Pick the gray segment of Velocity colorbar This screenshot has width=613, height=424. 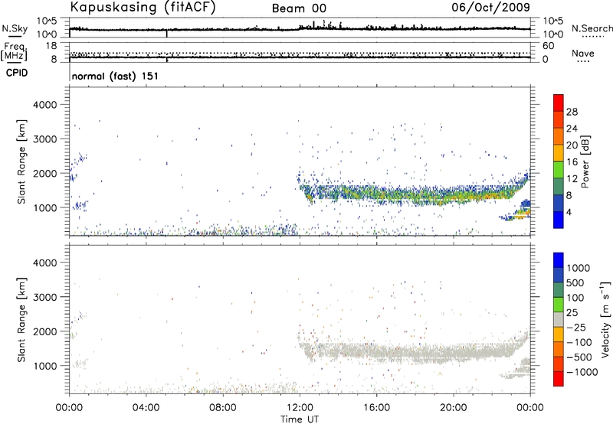point(559,319)
